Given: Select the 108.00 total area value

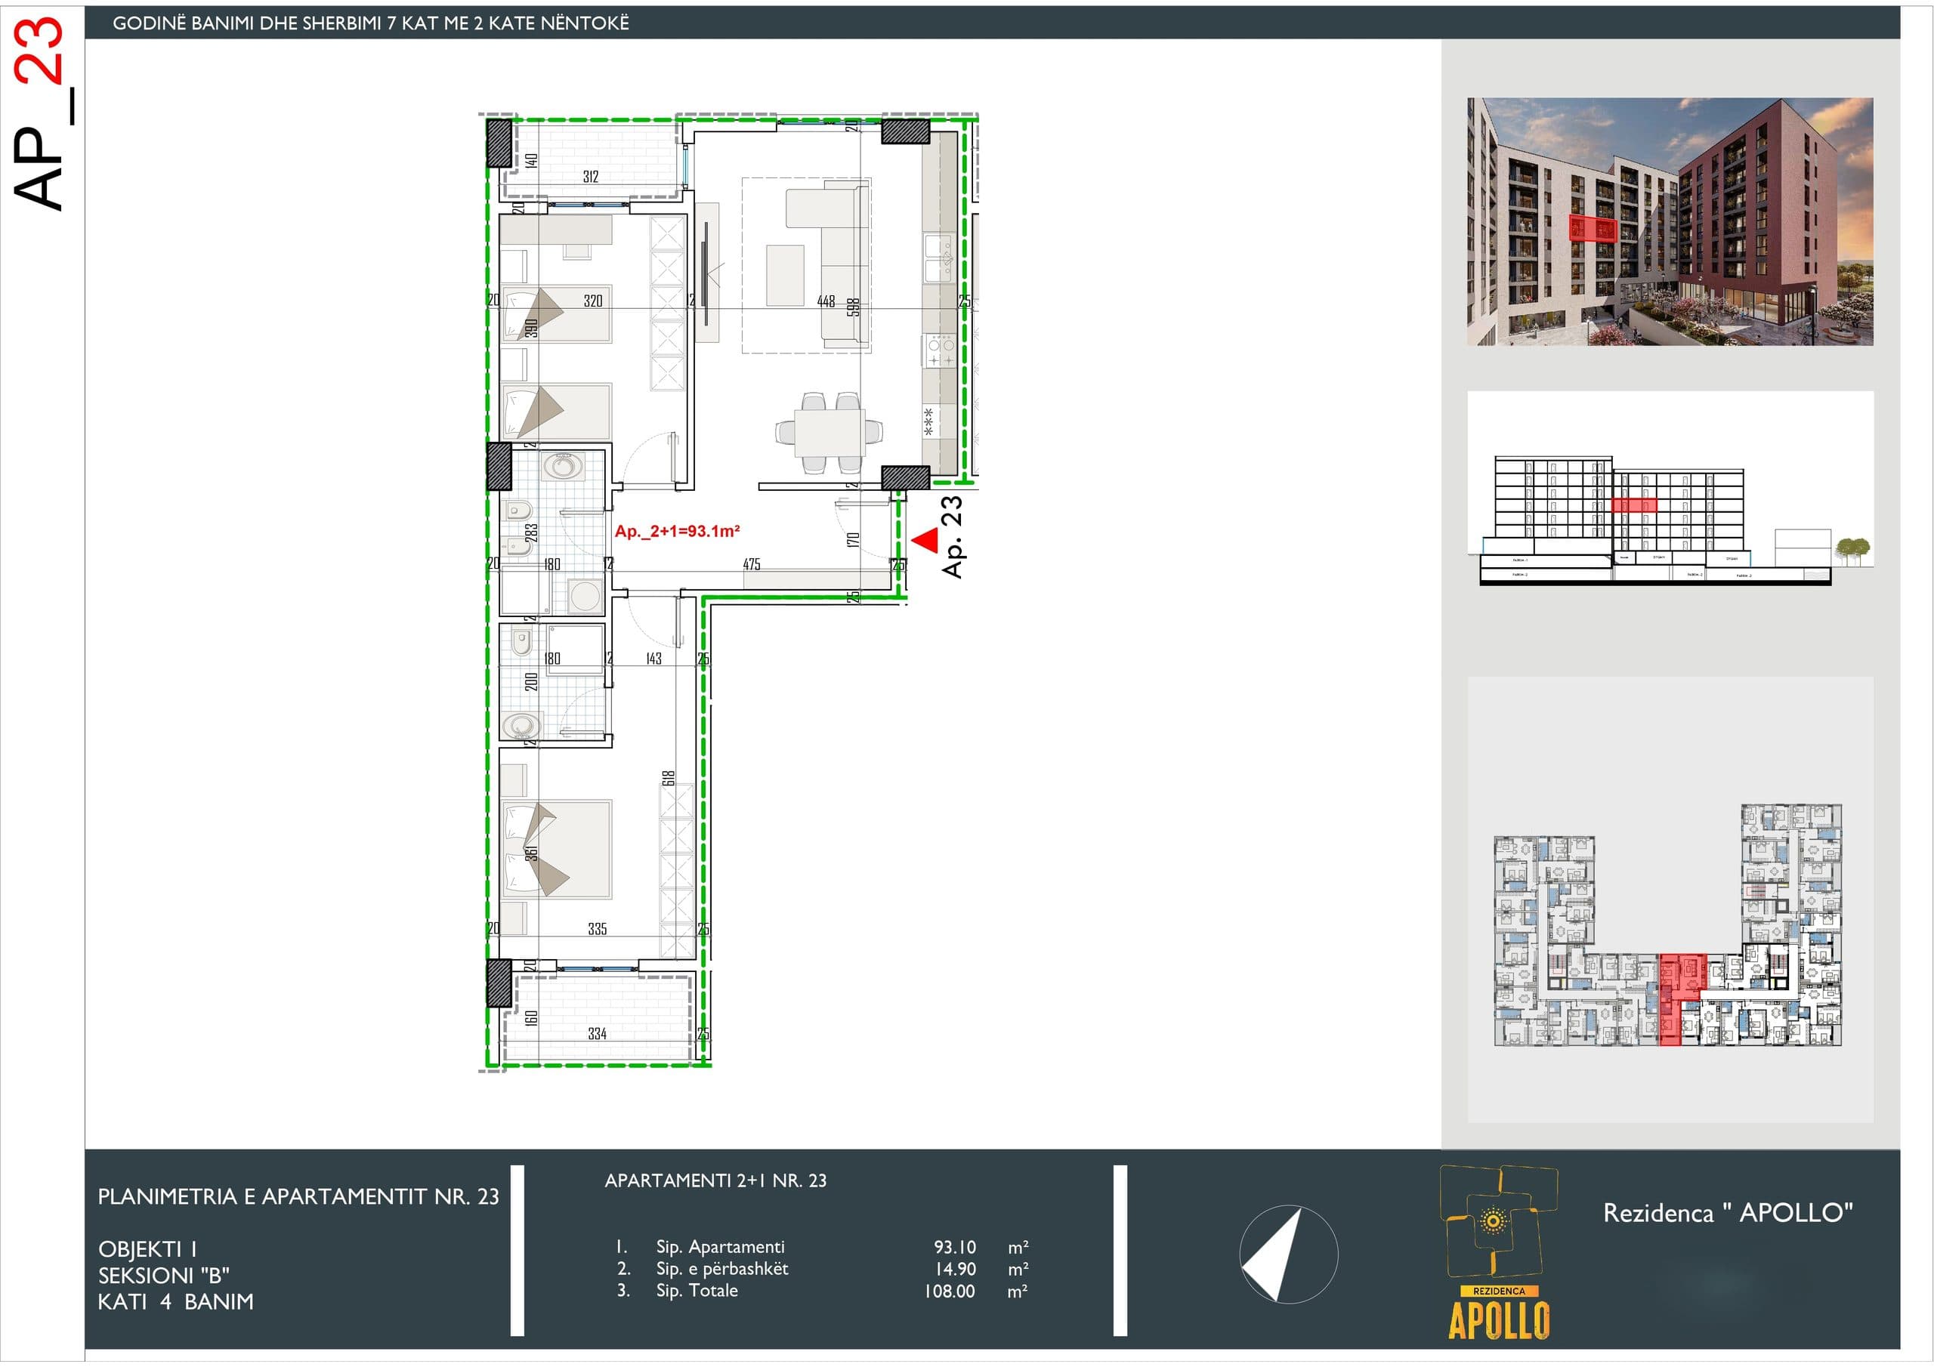Looking at the screenshot, I should 950,1291.
